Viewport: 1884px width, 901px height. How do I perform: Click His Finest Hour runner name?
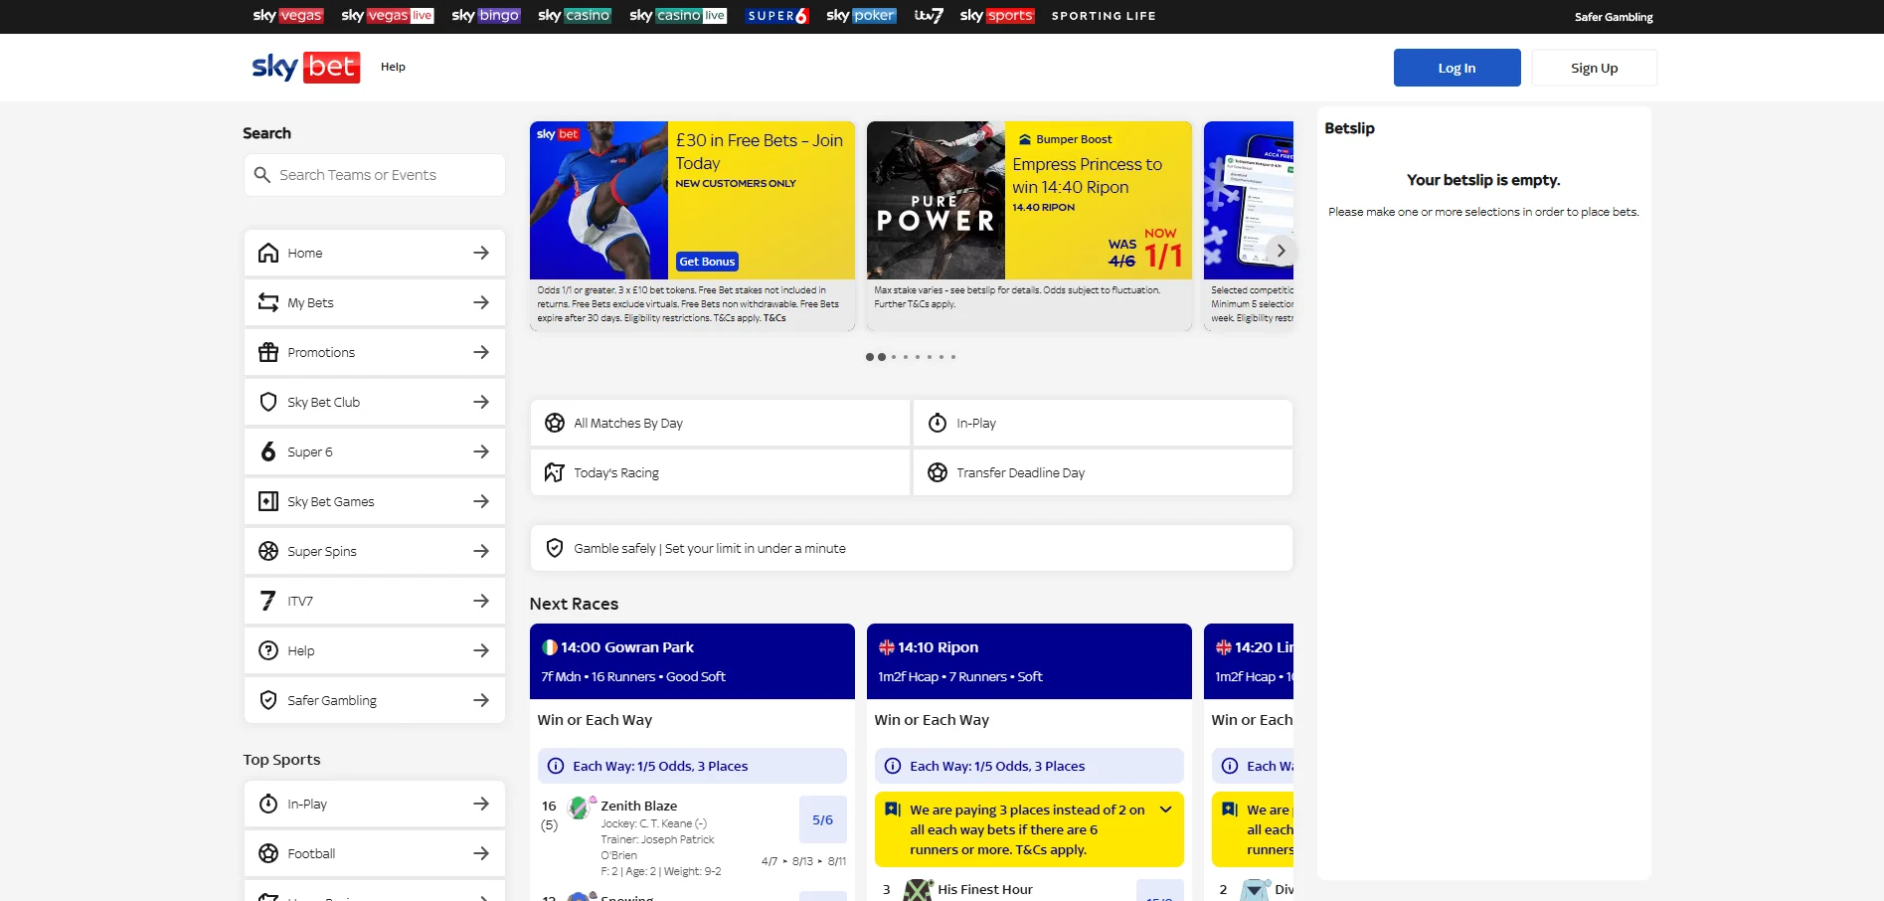tap(985, 889)
